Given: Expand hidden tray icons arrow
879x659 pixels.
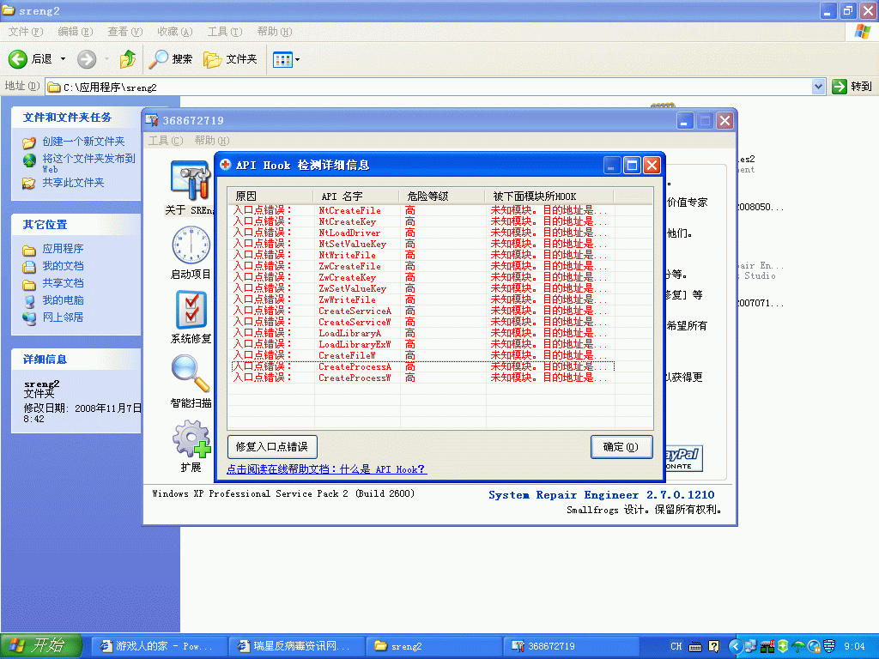Looking at the screenshot, I should click(736, 646).
